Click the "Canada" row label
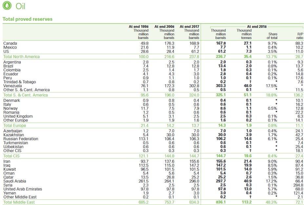Viewport: 304px width, 205px height. 10,43
